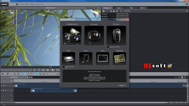Solo track 2 with the S button

click(x=1, y=90)
